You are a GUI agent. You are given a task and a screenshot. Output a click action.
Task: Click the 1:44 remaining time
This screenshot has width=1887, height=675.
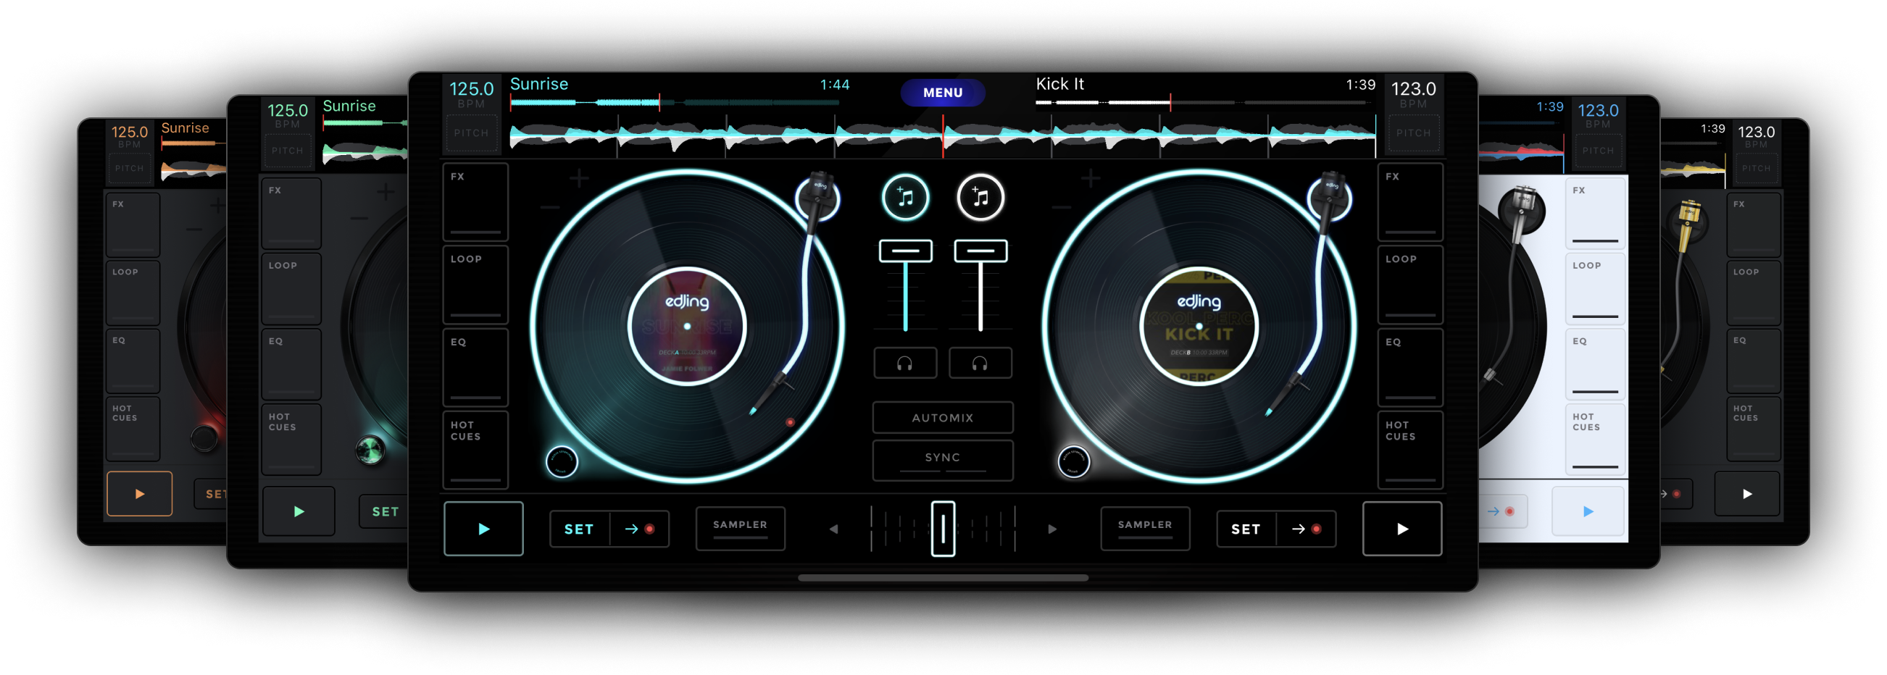[x=834, y=85]
